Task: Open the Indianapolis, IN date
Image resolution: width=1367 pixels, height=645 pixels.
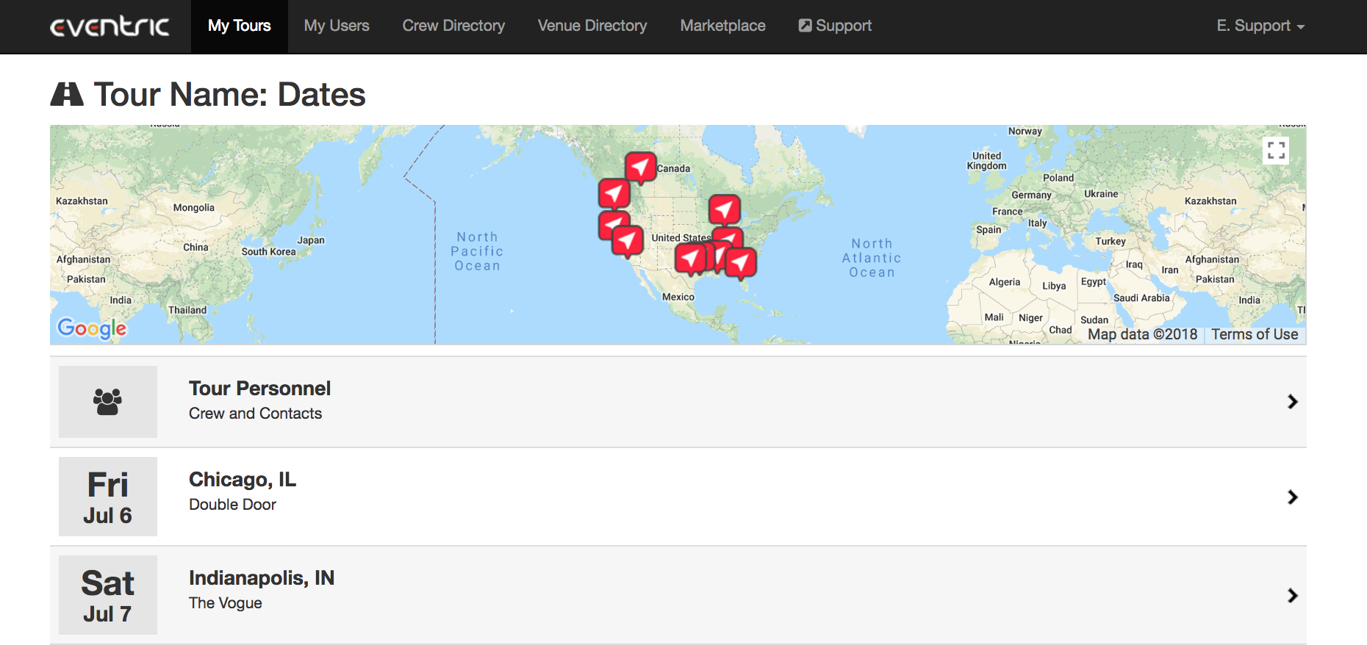Action: click(x=678, y=595)
